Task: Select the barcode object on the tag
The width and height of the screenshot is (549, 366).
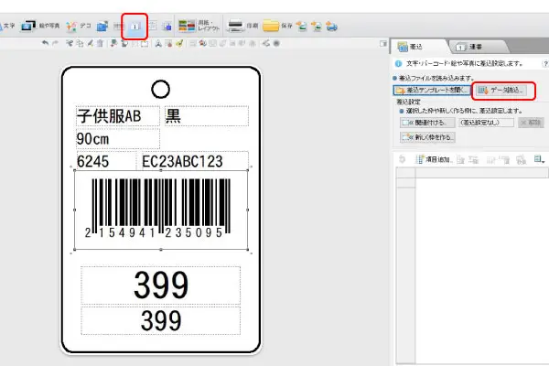Action: [161, 210]
